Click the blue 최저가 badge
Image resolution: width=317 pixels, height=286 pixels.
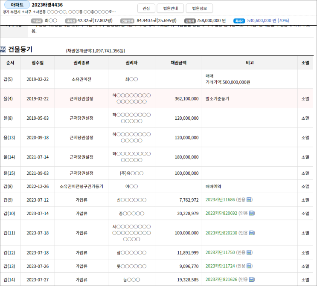239,20
